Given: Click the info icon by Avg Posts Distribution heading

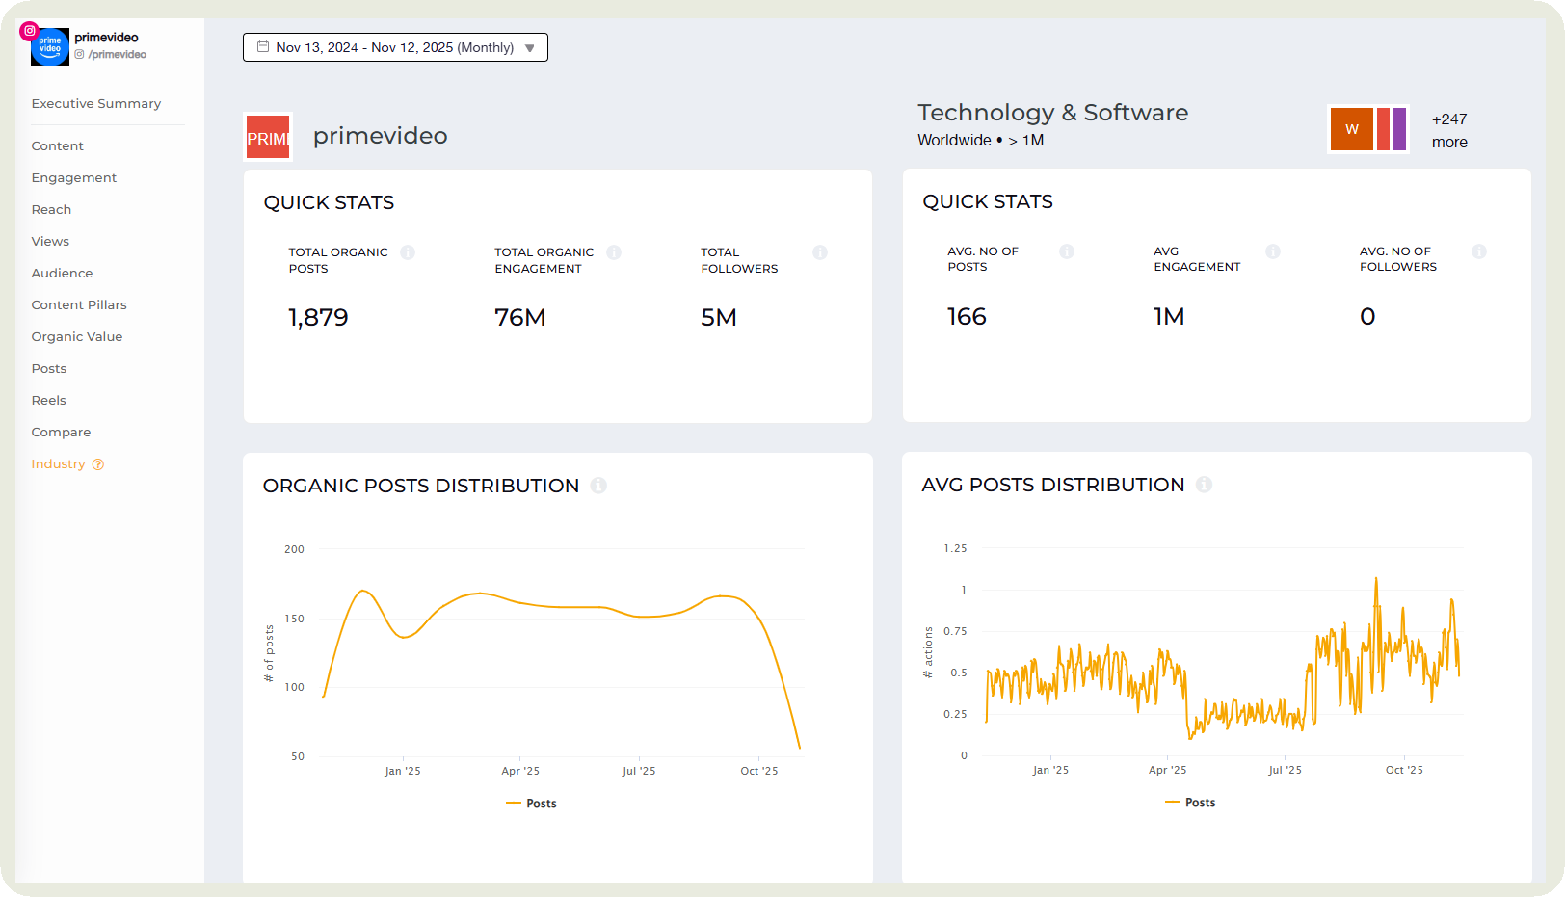Looking at the screenshot, I should click(x=1204, y=485).
